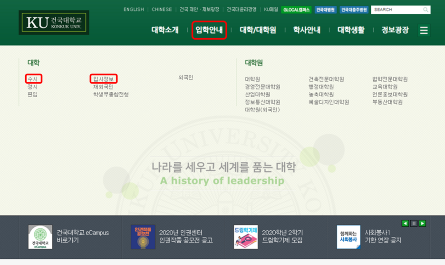Click the 건국대충주병원 blue button
The height and width of the screenshot is (265, 445).
354,10
